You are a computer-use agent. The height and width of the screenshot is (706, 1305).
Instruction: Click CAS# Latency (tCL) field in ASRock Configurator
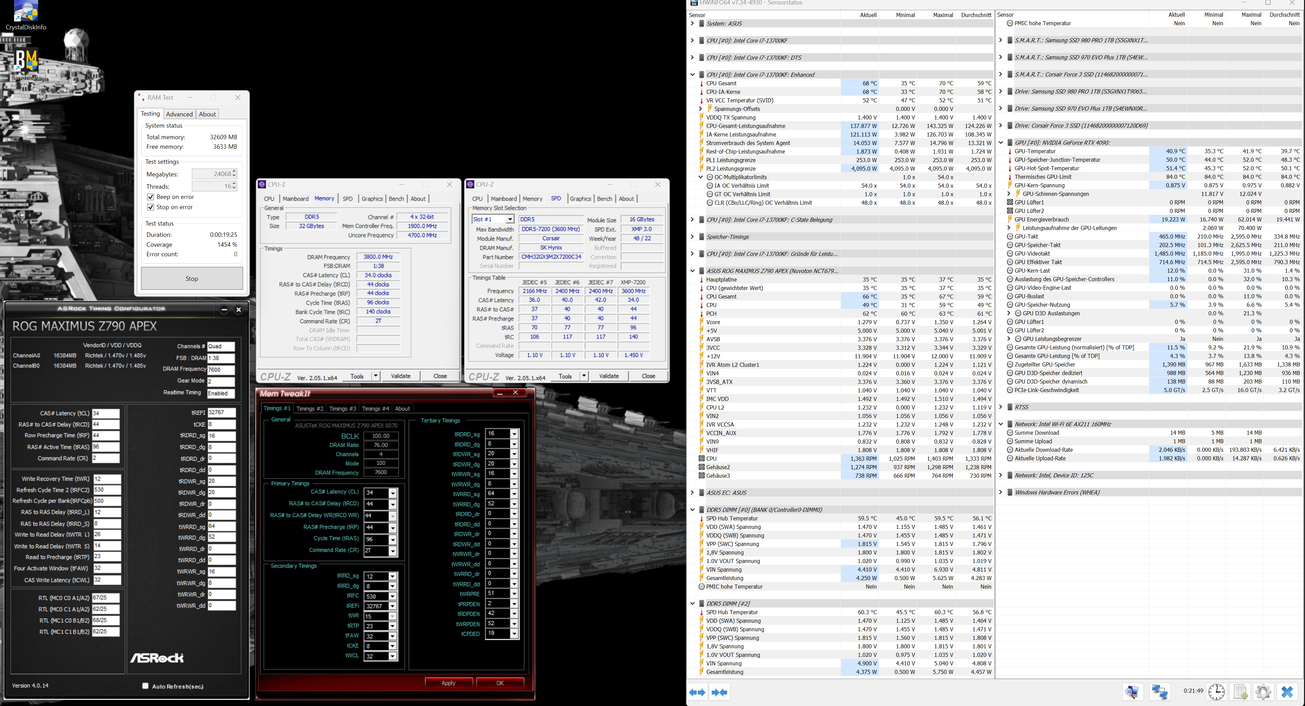tap(106, 413)
